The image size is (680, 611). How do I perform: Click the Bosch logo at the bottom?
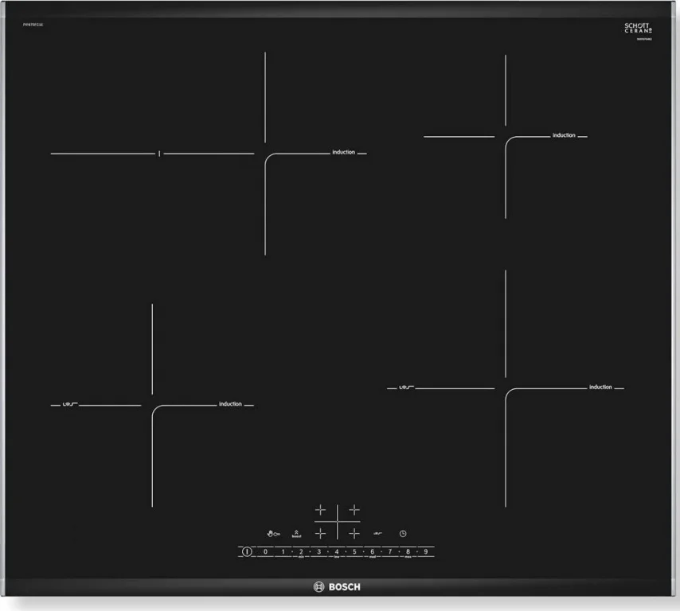tap(337, 586)
